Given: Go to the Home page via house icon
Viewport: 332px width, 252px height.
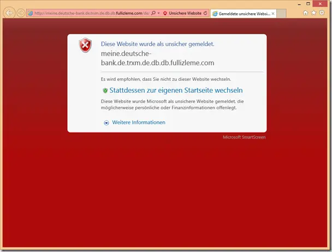Looking at the screenshot, I should [305, 13].
